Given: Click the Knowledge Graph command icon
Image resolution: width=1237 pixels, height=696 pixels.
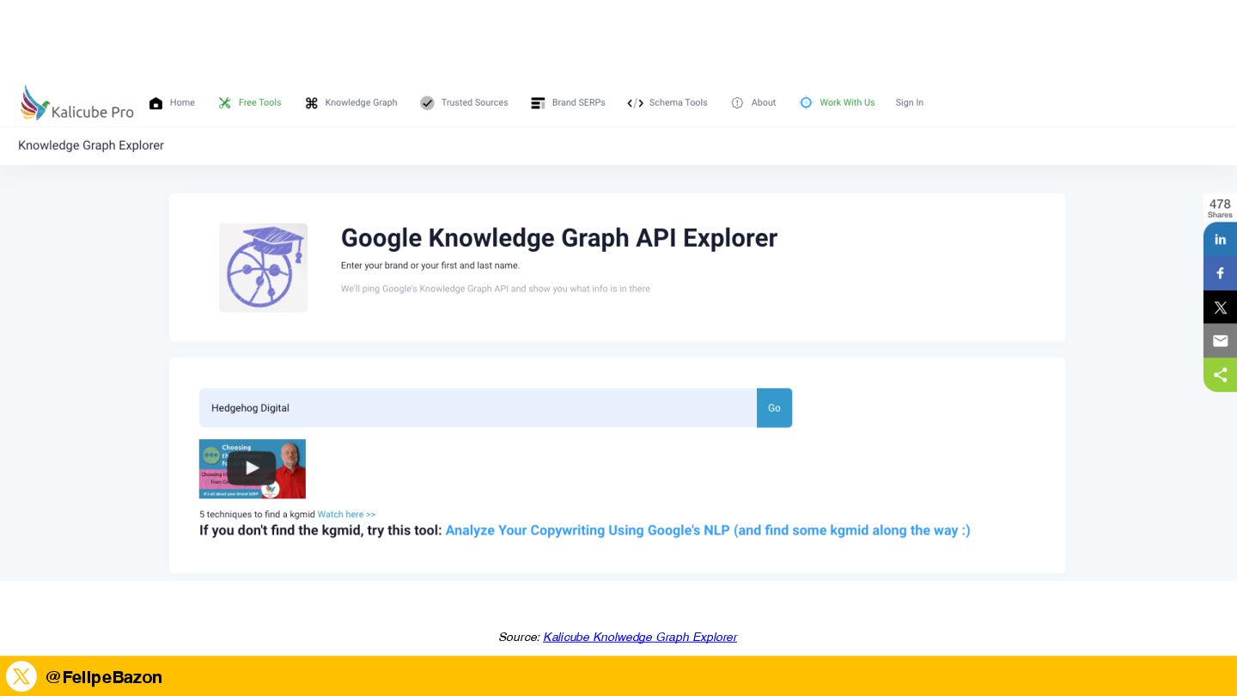Looking at the screenshot, I should point(312,103).
